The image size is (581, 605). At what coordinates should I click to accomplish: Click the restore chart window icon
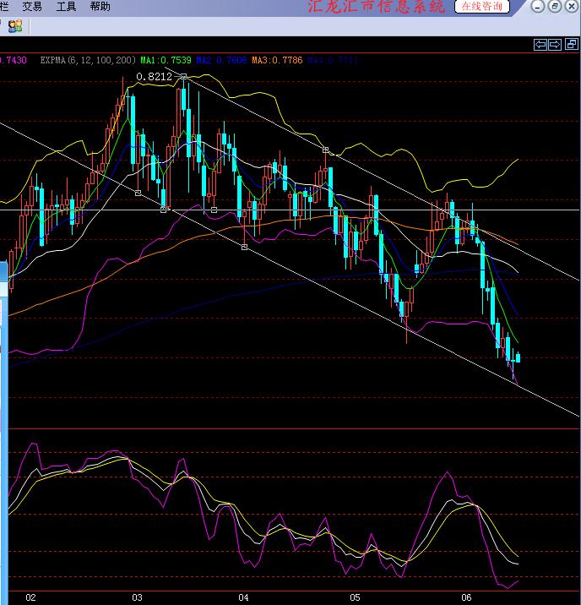coord(572,45)
